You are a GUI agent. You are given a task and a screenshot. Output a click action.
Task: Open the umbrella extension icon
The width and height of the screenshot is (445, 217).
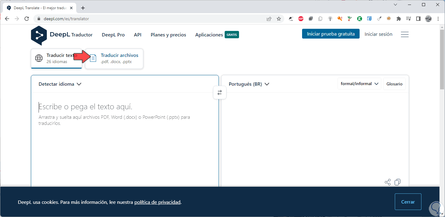[x=291, y=19]
